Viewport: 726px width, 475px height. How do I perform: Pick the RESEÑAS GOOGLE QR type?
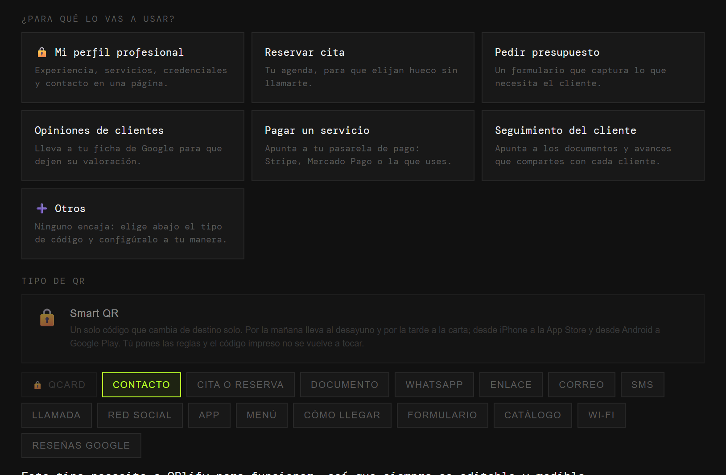(81, 446)
